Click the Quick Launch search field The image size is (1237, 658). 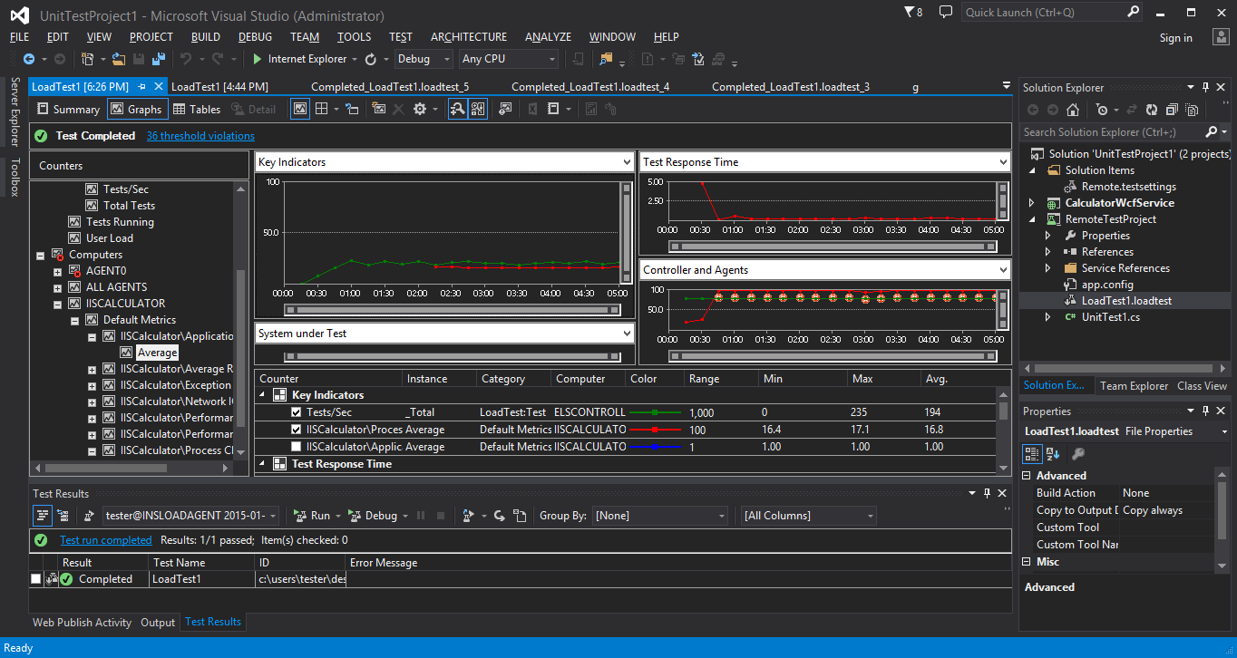[x=1054, y=13]
